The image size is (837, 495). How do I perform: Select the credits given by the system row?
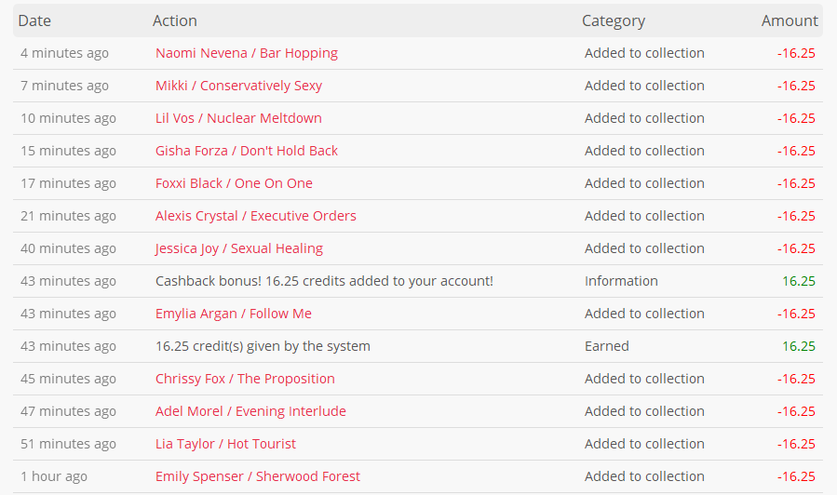[x=418, y=346]
